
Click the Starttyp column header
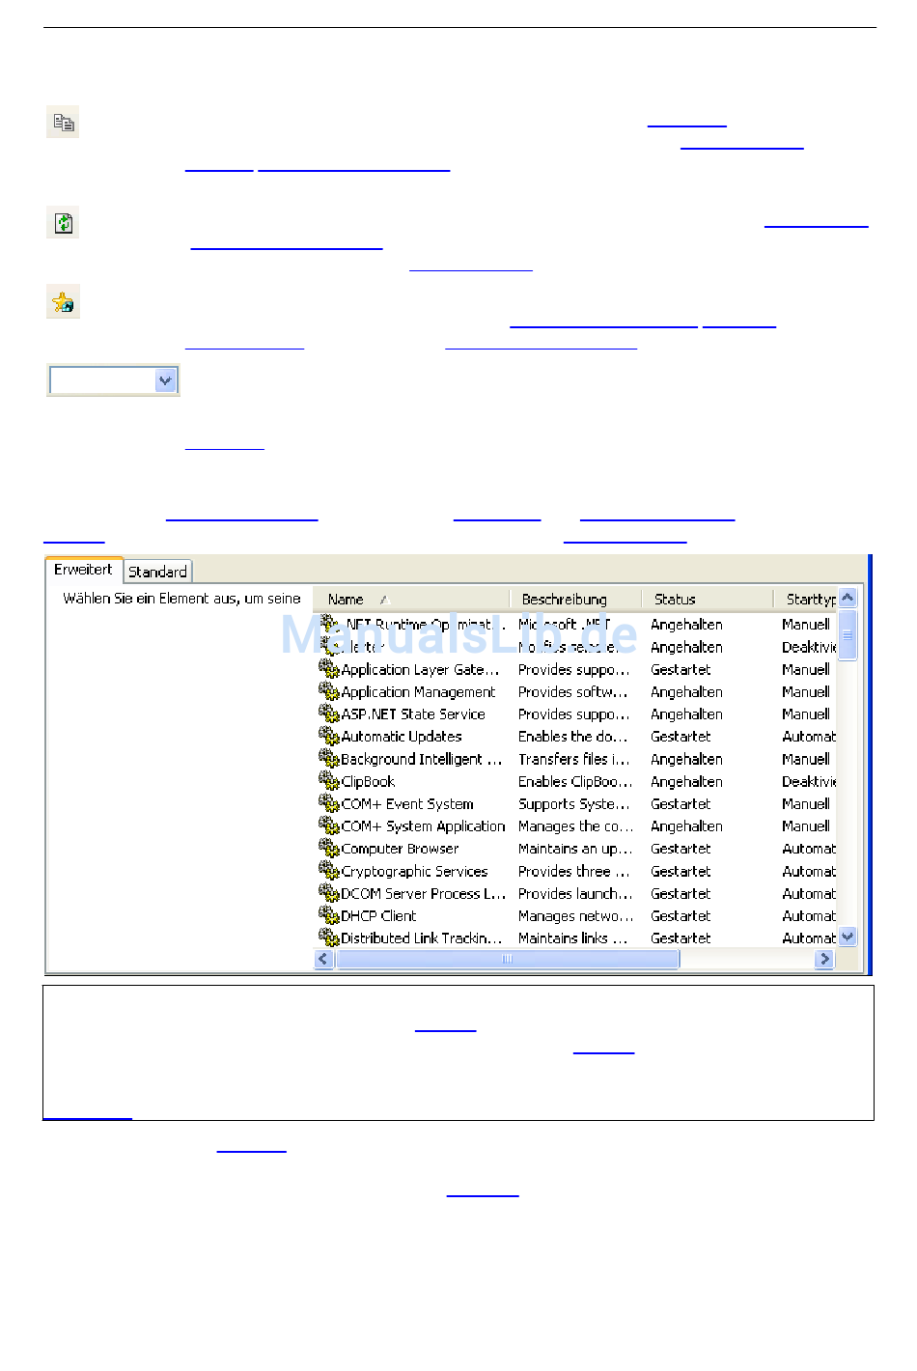(809, 600)
